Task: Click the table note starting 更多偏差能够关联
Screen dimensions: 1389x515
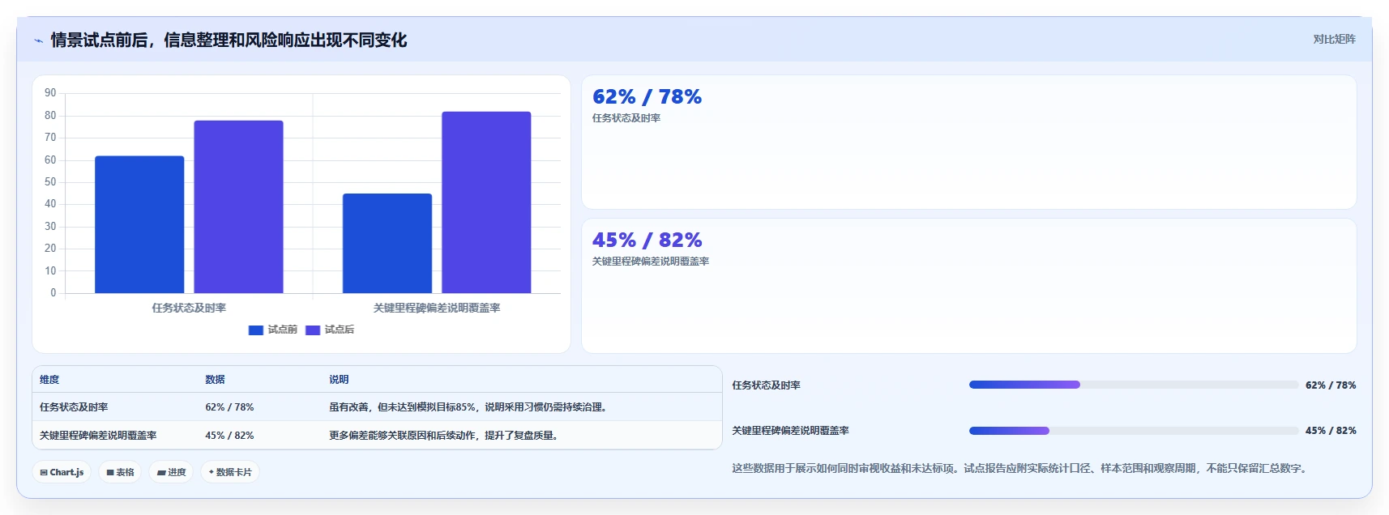Action: click(445, 436)
